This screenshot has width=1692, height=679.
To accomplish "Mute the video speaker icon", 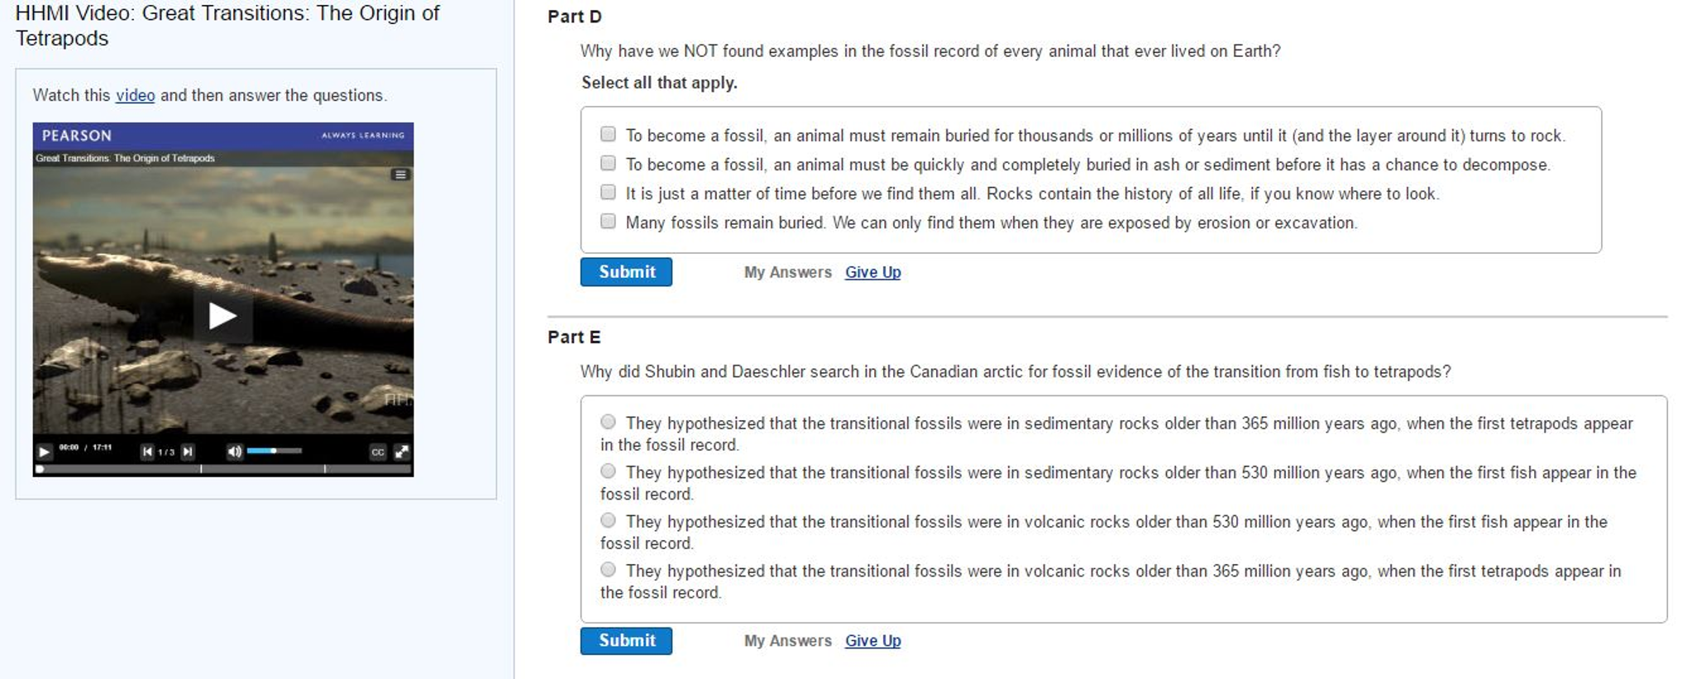I will click(x=234, y=452).
